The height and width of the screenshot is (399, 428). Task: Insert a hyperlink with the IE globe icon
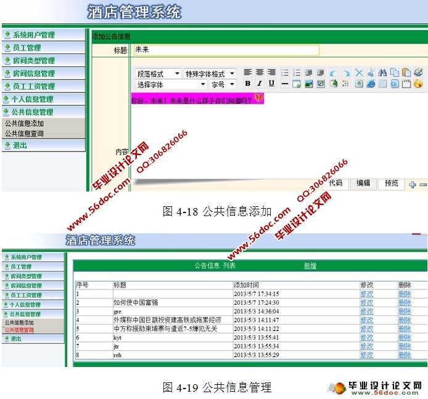pyautogui.click(x=371, y=84)
